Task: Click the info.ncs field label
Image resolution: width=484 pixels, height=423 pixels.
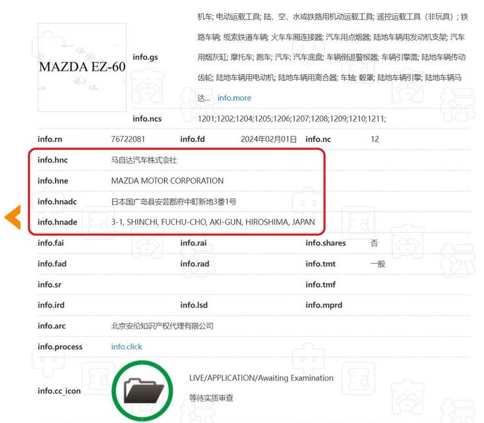Action: pos(147,119)
